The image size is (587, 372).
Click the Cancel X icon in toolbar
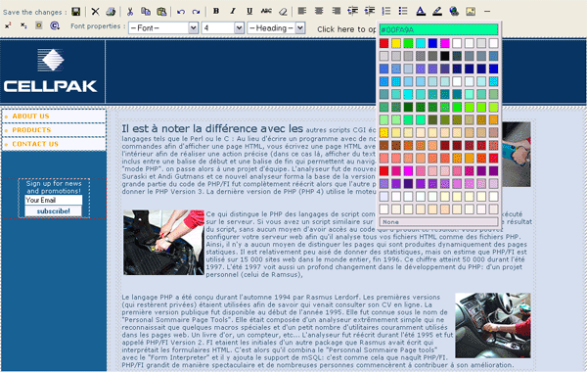pyautogui.click(x=96, y=12)
